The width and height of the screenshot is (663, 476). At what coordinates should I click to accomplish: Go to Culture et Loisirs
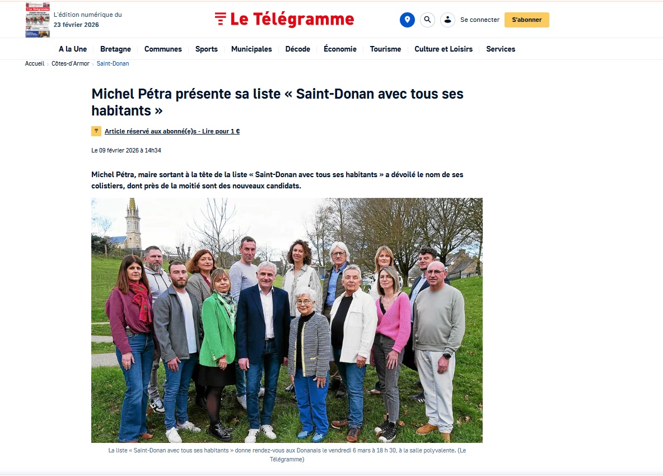[443, 49]
